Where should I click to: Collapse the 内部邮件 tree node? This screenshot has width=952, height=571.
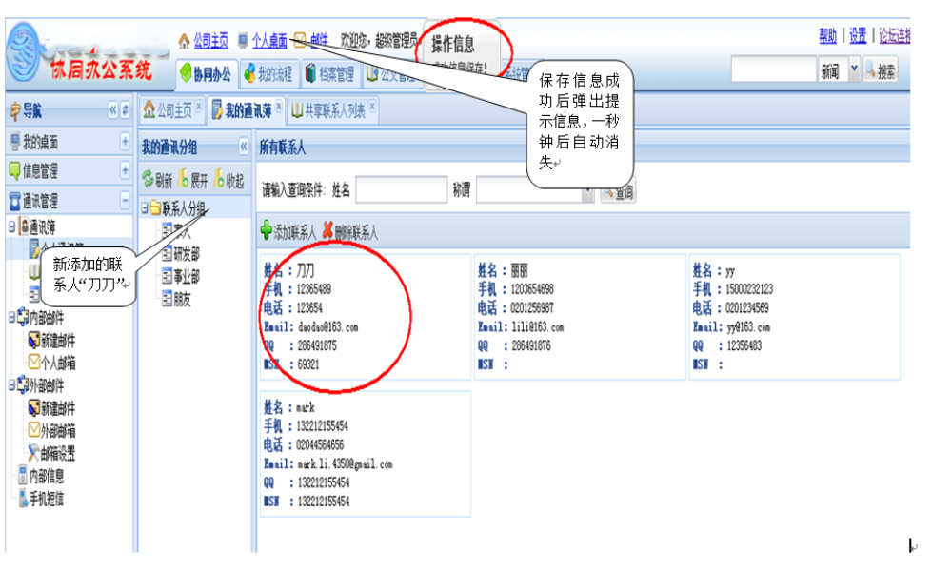[11, 317]
